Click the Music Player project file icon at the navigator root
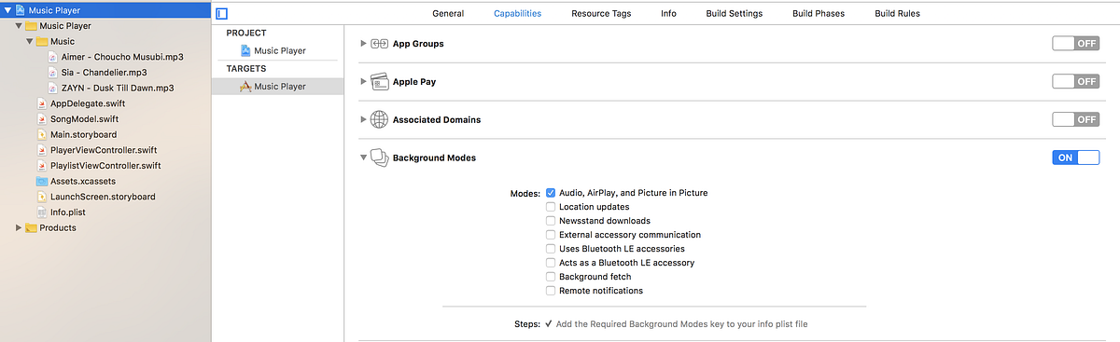Image resolution: width=1120 pixels, height=342 pixels. tap(21, 10)
